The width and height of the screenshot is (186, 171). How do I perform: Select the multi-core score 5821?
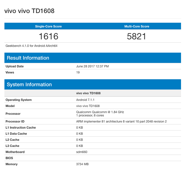pyautogui.click(x=136, y=36)
